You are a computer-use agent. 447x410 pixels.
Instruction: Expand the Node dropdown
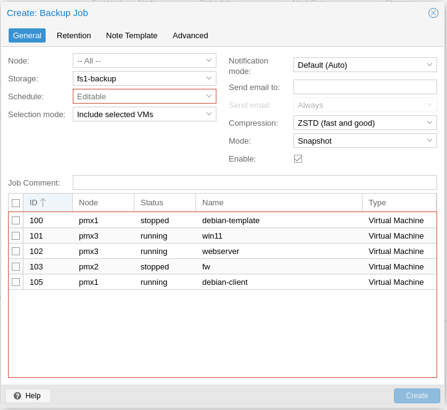click(x=209, y=60)
